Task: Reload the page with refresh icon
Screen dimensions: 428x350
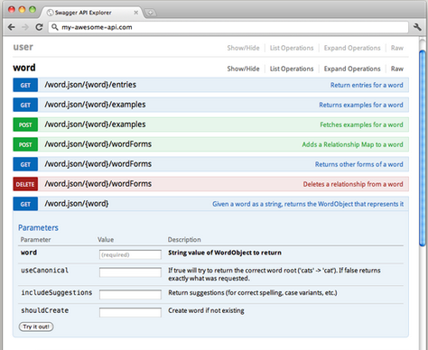Action: (39, 27)
